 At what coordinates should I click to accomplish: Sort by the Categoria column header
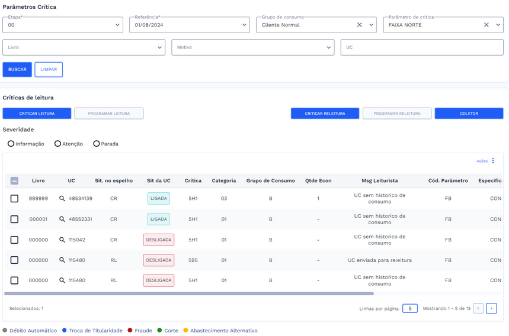pyautogui.click(x=223, y=180)
